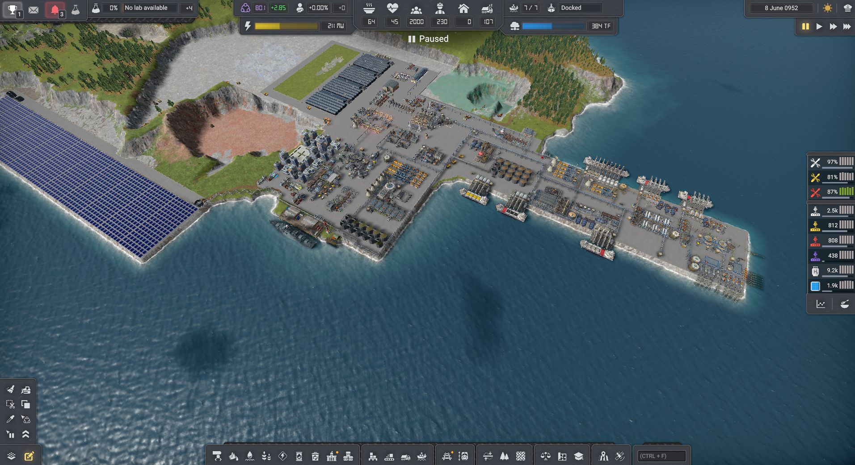Click the white maintenance row showing 97%
This screenshot has width=855, height=465.
pyautogui.click(x=831, y=162)
